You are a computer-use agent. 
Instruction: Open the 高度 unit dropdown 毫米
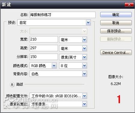click(x=73, y=49)
